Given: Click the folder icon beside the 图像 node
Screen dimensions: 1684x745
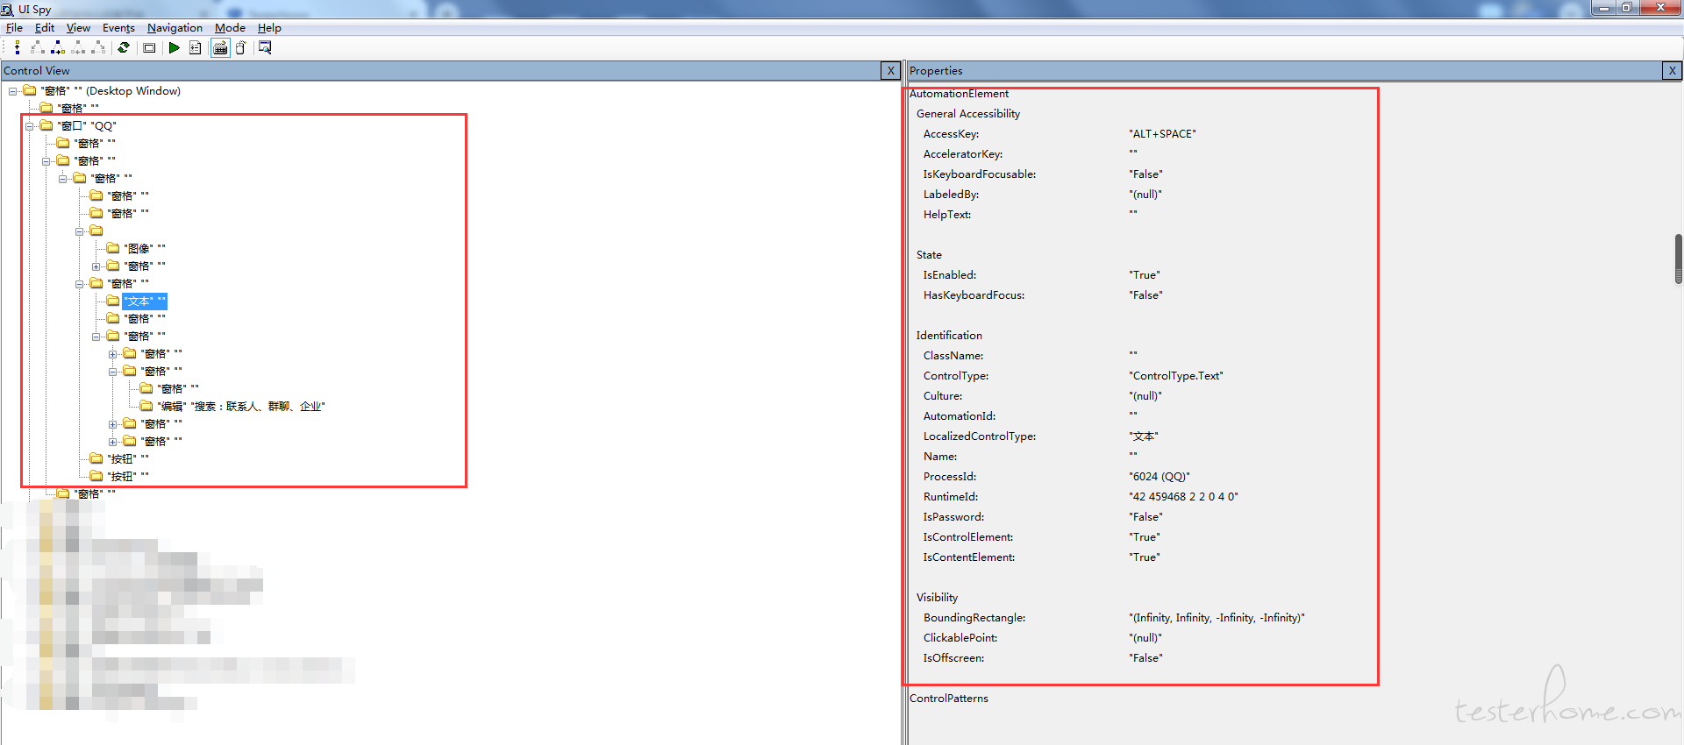Looking at the screenshot, I should (x=113, y=249).
